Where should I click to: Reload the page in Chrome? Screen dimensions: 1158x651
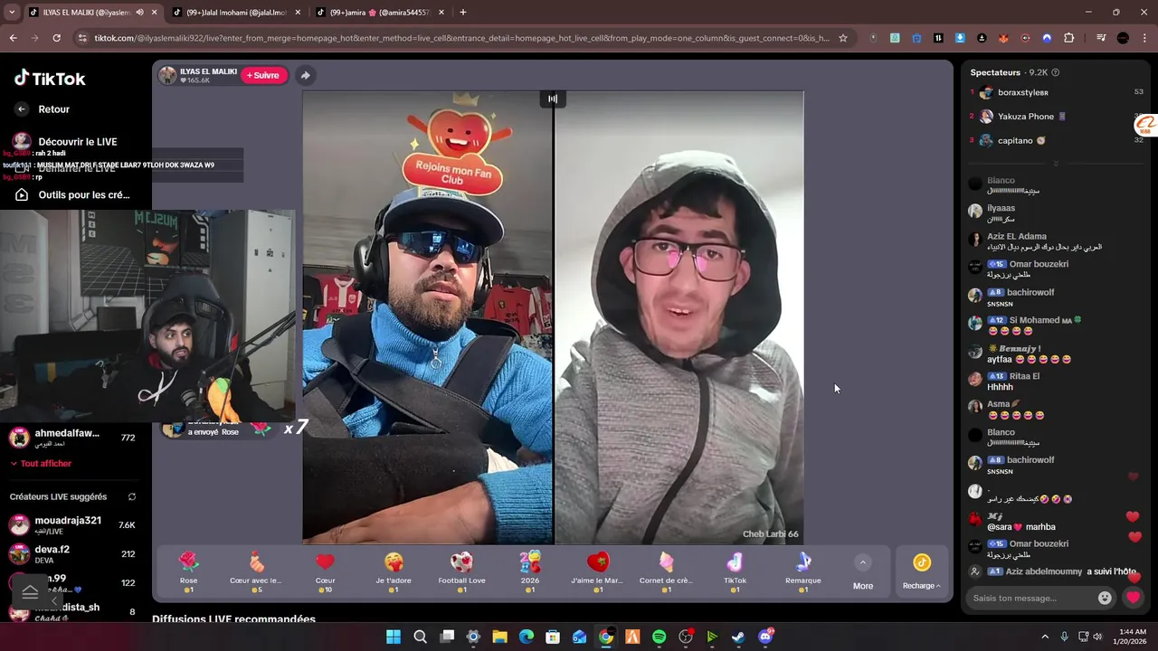(x=56, y=38)
